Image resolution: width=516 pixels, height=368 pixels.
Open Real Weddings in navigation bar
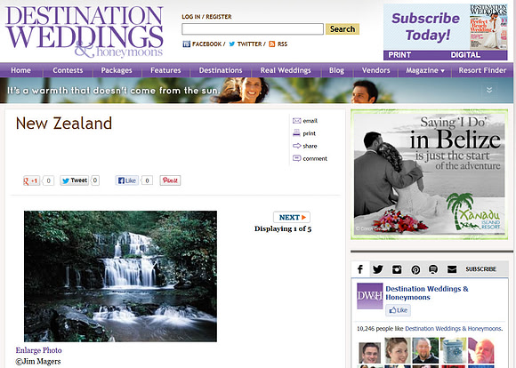(286, 70)
